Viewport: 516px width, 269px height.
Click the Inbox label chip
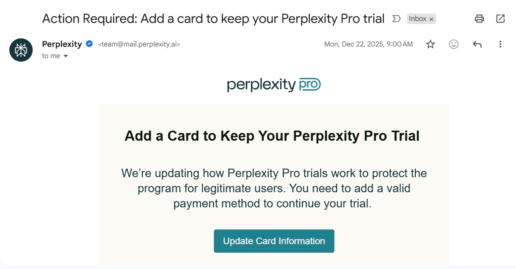(417, 19)
